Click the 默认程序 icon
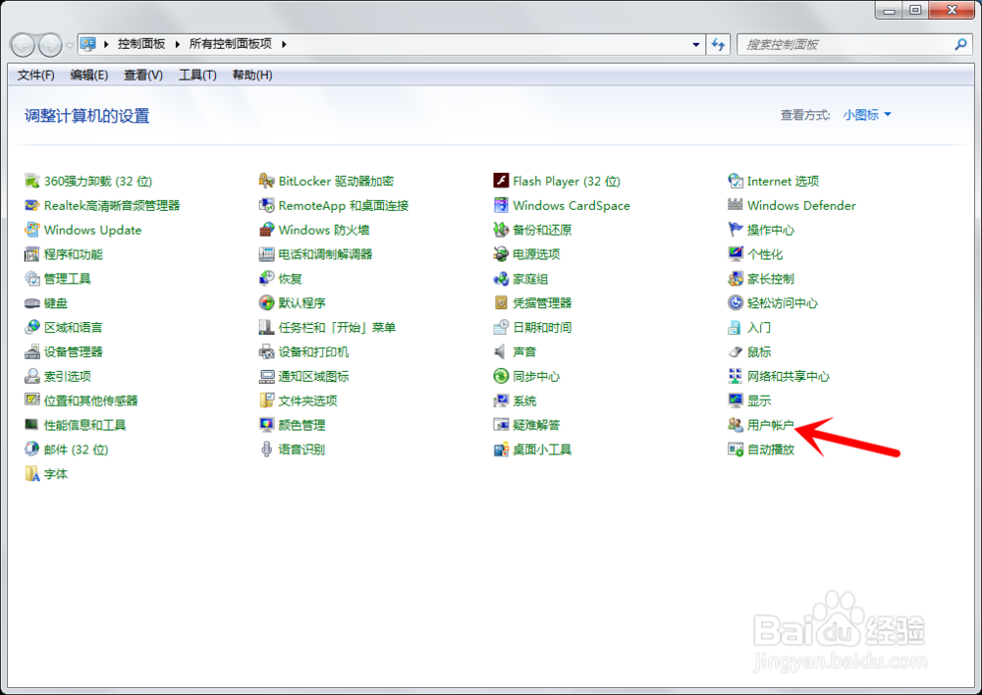Viewport: 982px width, 695px height. click(267, 303)
